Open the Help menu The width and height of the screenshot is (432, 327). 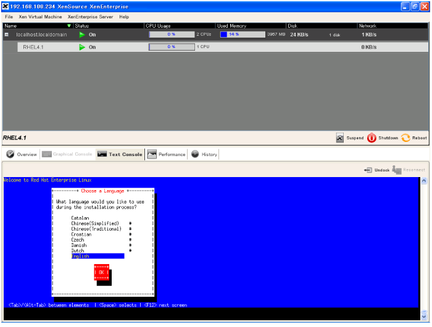click(x=124, y=17)
